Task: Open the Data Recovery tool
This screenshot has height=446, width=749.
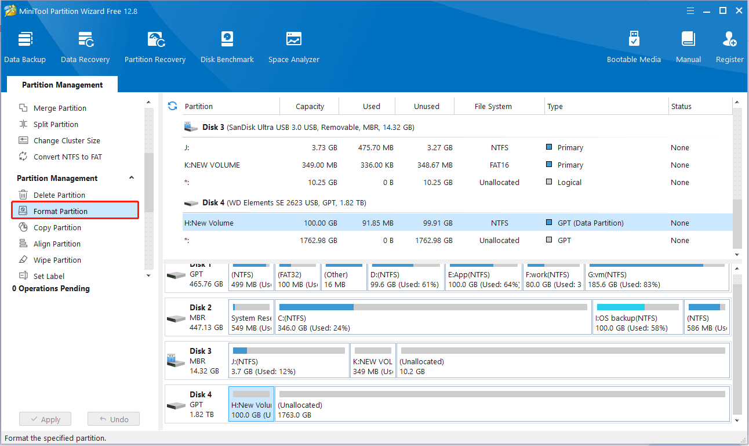Action: [85, 46]
